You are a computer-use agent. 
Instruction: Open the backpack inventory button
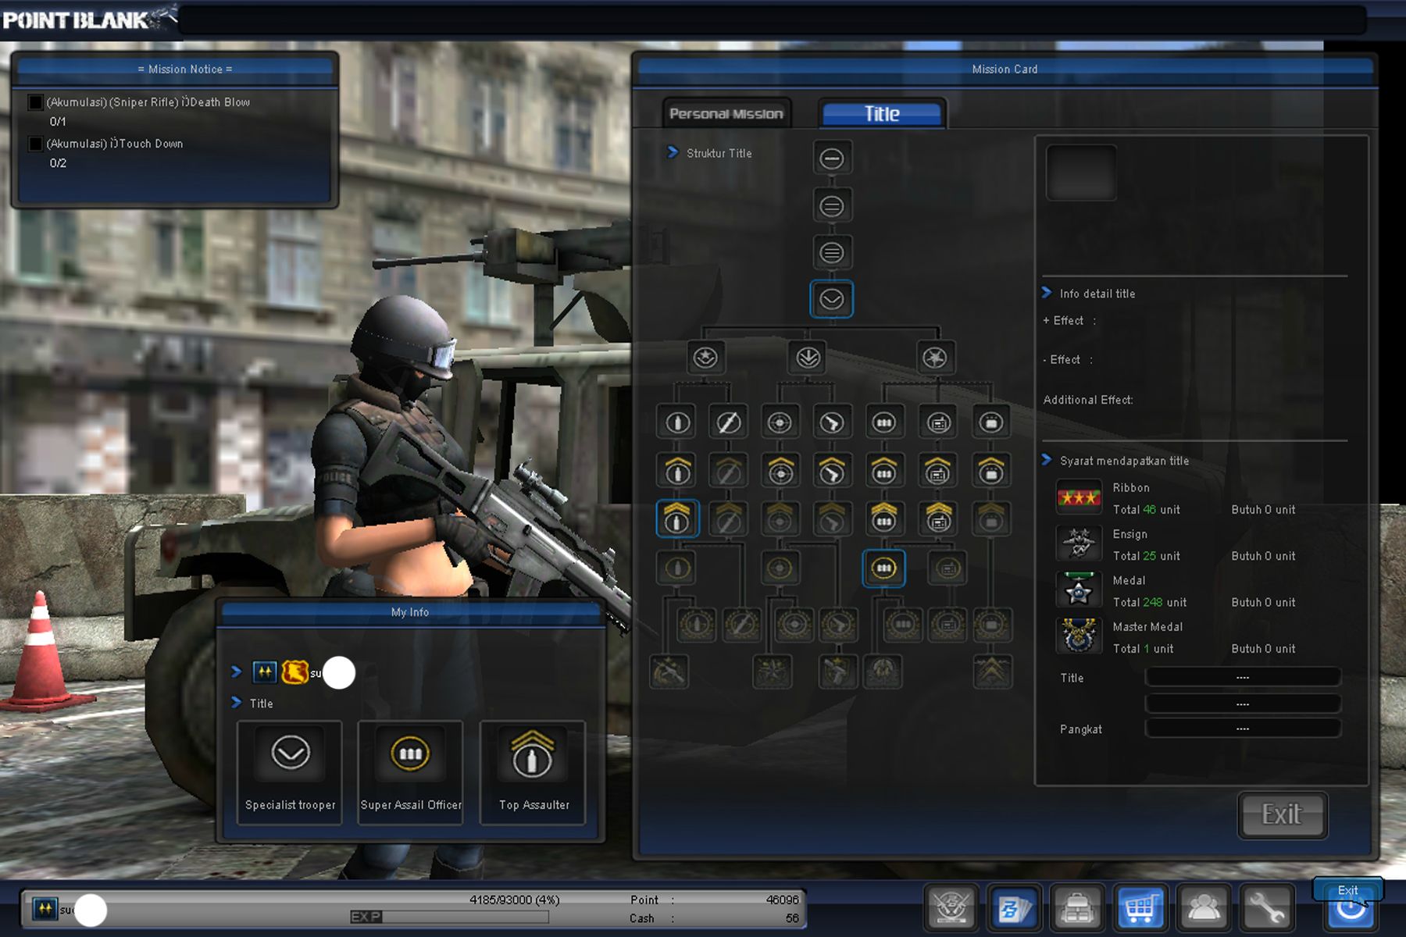pyautogui.click(x=1076, y=907)
